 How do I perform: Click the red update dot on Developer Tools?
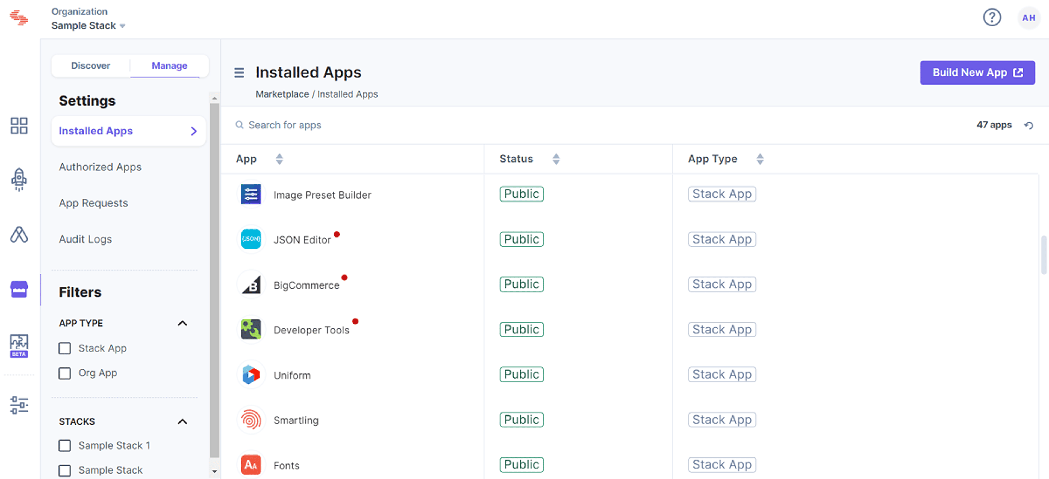coord(355,321)
